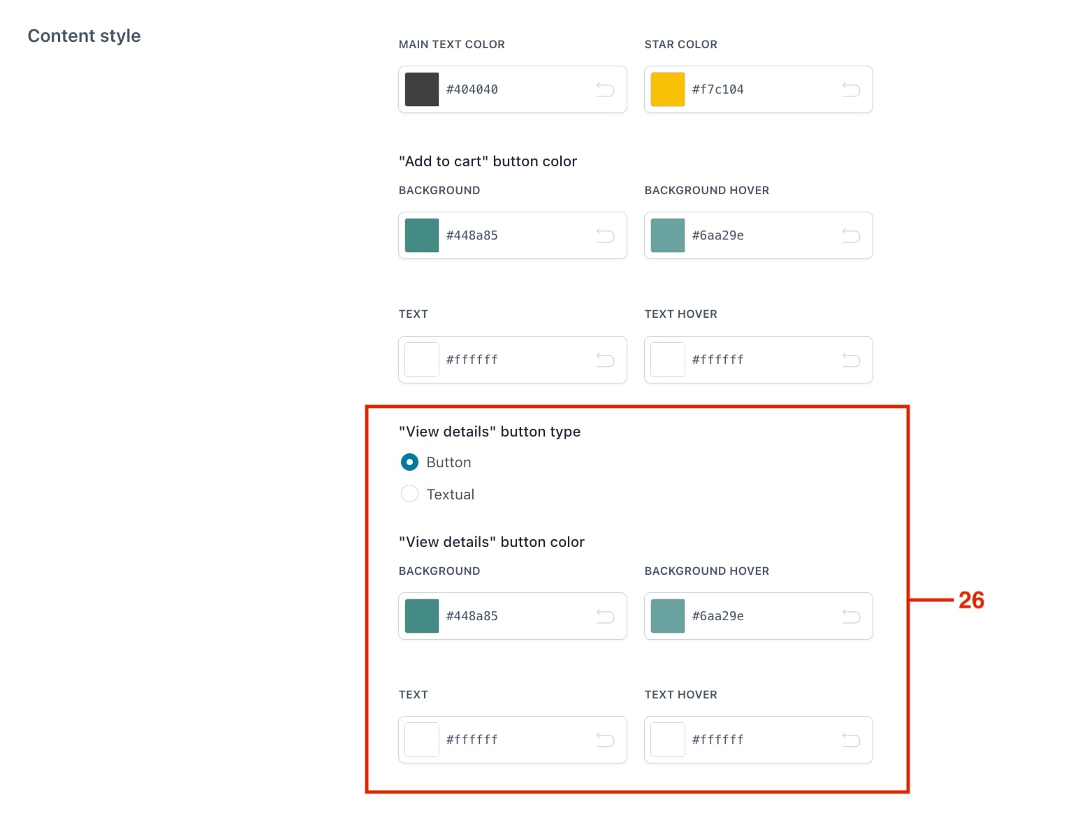Open Add to cart Text white swatch

coord(422,360)
